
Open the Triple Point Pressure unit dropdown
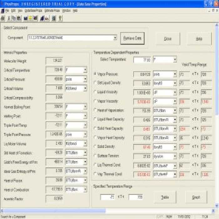[x=85, y=134]
